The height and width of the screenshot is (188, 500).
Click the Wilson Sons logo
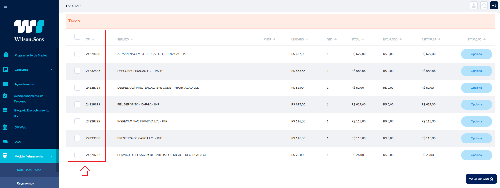(x=29, y=31)
